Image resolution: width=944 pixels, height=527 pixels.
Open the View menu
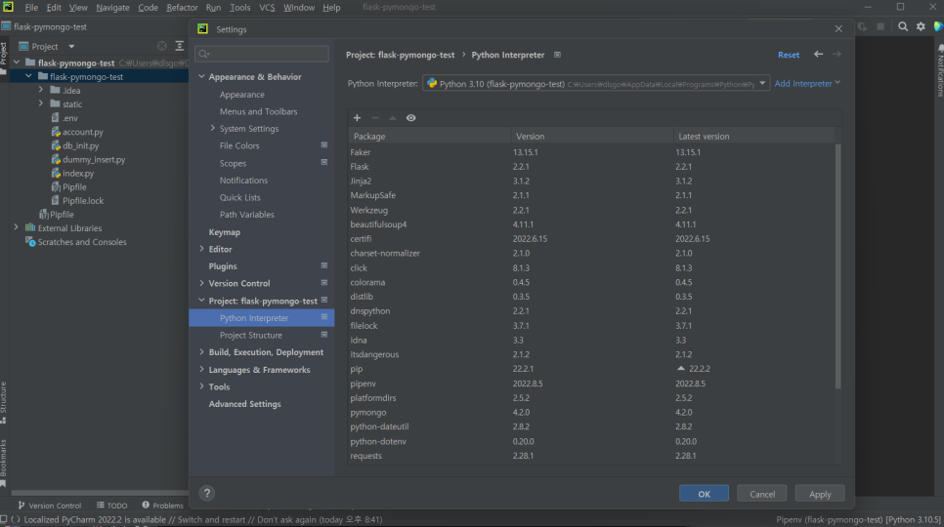(x=77, y=7)
